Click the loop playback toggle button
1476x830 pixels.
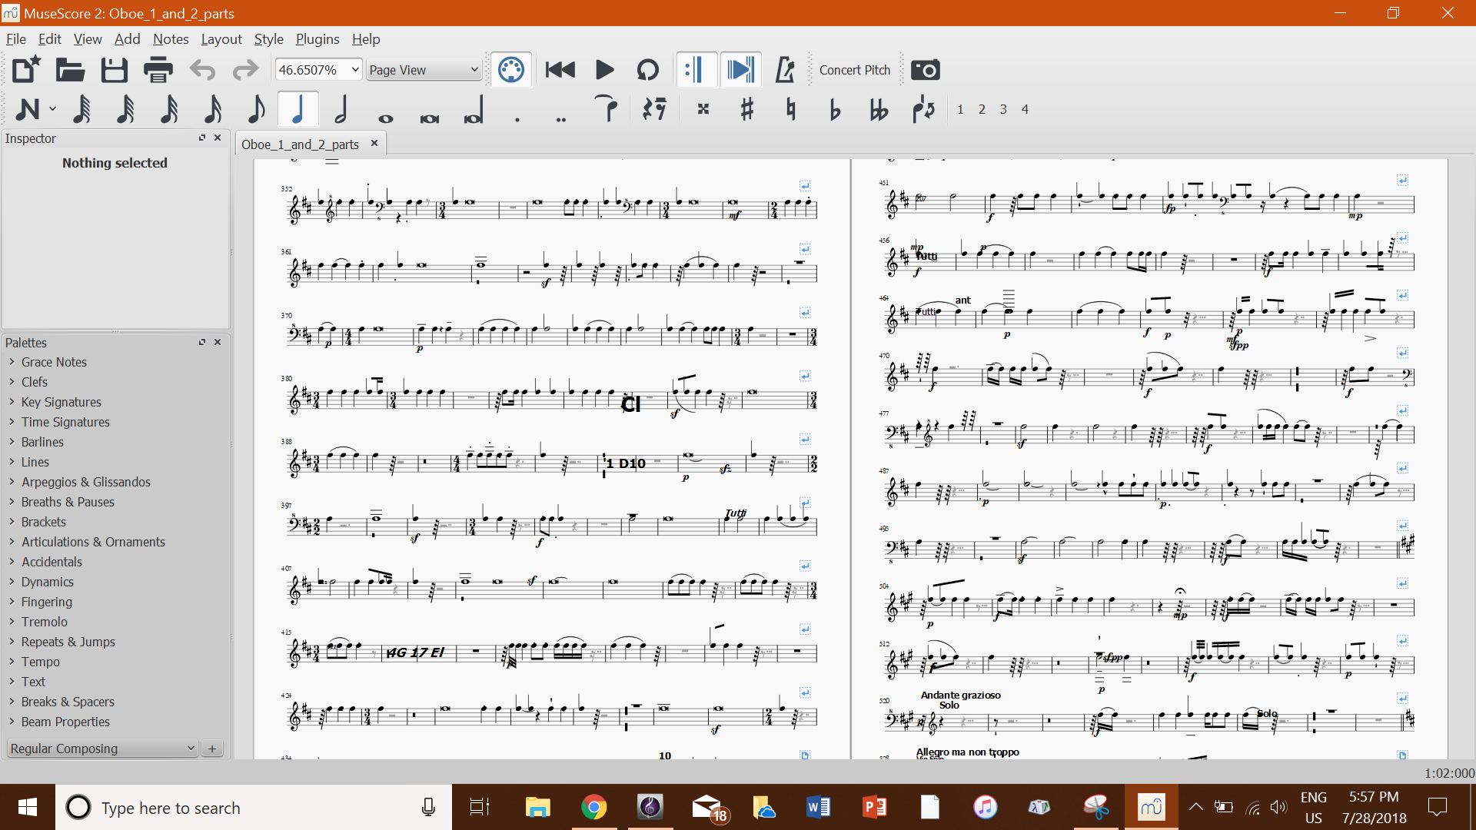click(648, 69)
